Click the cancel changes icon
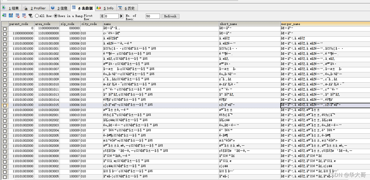This screenshot has height=180, width=370. pos(24,16)
